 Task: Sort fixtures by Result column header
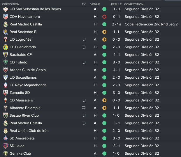116,4
